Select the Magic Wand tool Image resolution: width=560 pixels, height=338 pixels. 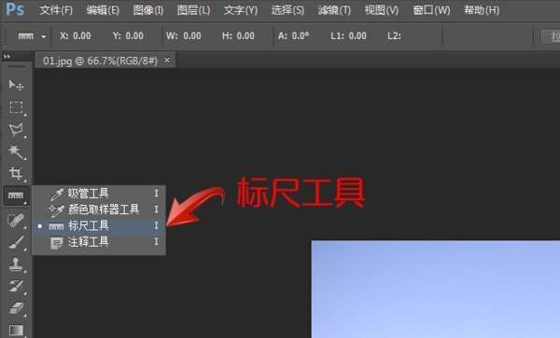(x=16, y=152)
